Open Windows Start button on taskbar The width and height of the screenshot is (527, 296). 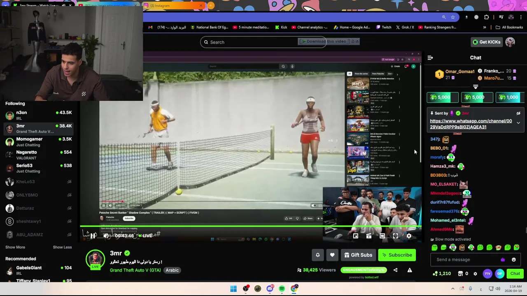click(x=233, y=289)
